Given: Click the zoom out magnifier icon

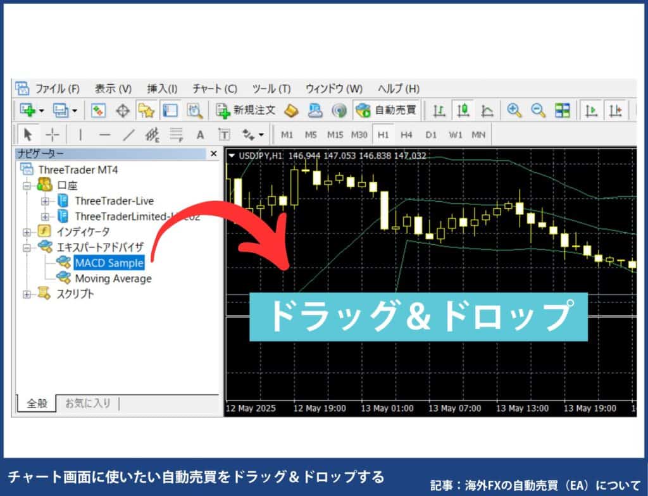Looking at the screenshot, I should coord(538,111).
